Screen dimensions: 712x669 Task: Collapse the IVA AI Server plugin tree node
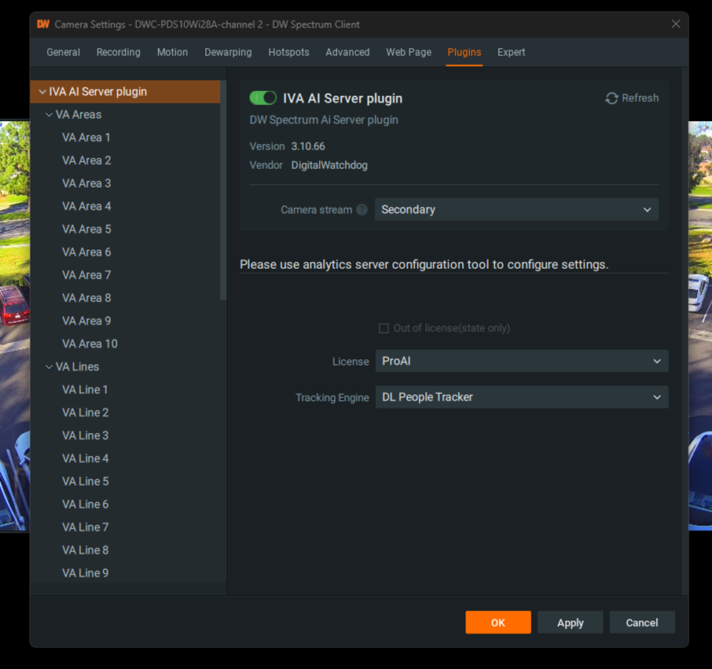point(42,91)
